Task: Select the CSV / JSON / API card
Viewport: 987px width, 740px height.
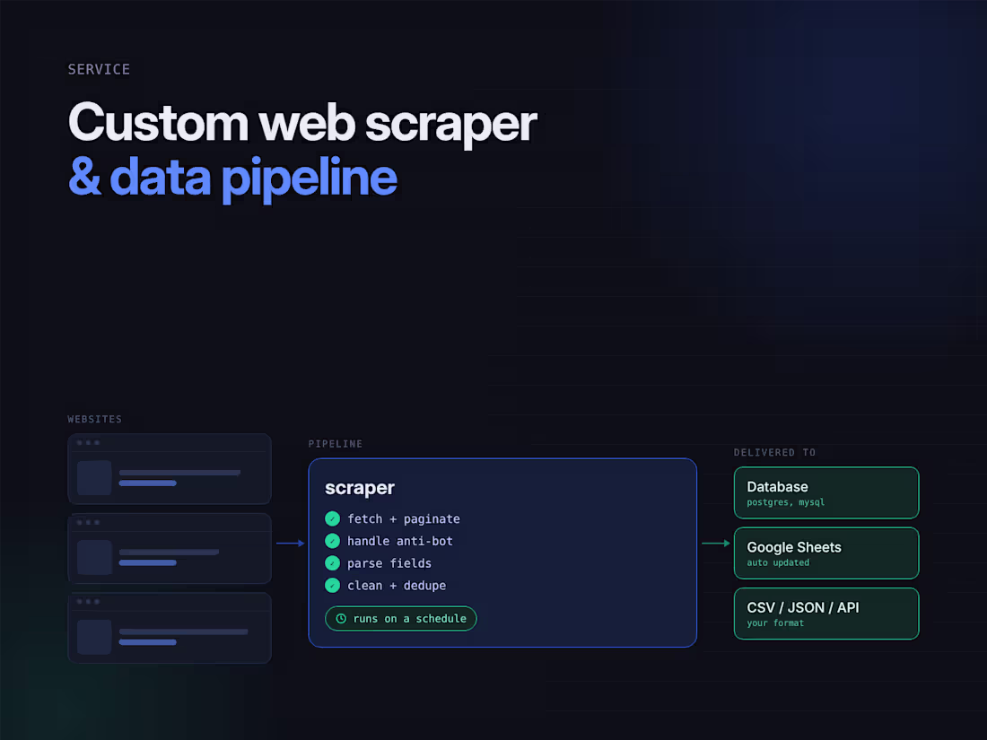Action: tap(826, 614)
